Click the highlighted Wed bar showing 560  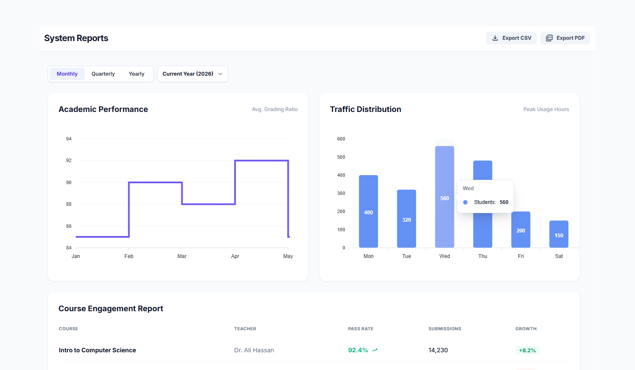445,197
